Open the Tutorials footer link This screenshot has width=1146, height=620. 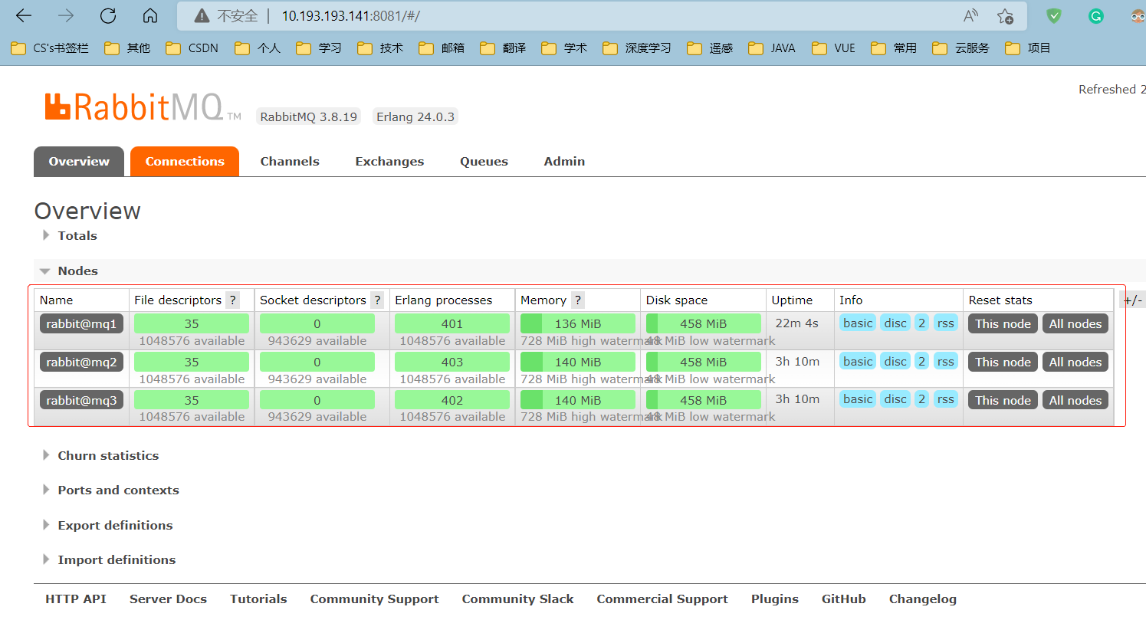click(x=258, y=599)
